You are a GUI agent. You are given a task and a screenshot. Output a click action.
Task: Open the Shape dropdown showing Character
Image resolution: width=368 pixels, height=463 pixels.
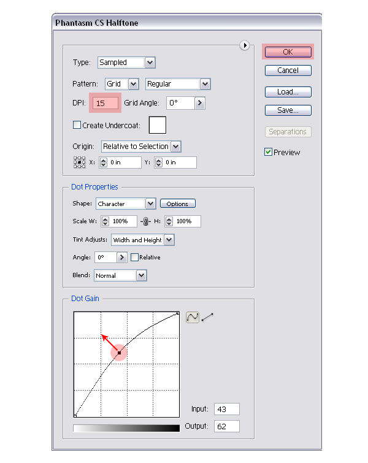126,204
